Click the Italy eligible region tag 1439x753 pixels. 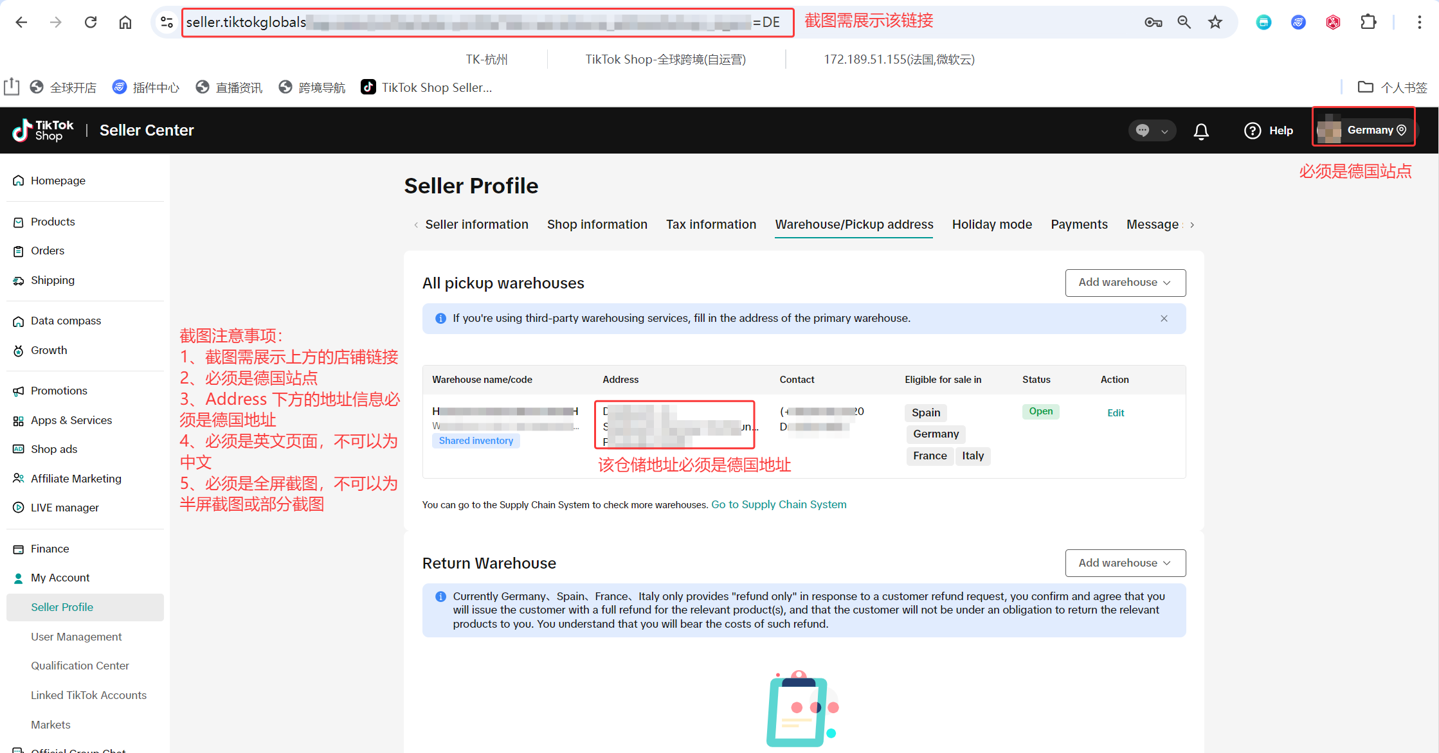[973, 456]
